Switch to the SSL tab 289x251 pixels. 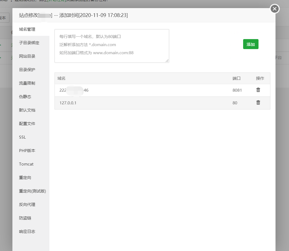31,137
